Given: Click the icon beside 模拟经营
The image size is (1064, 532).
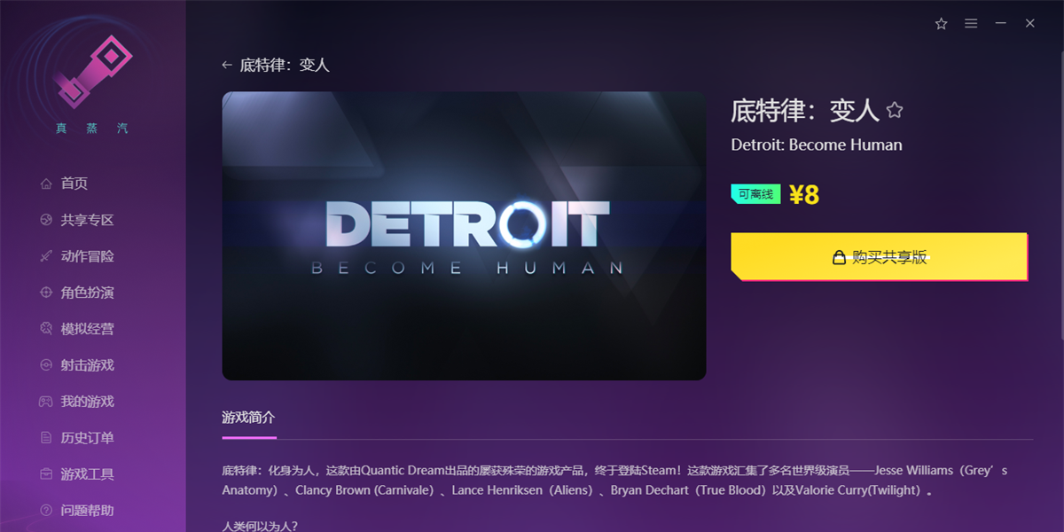Looking at the screenshot, I should point(46,329).
